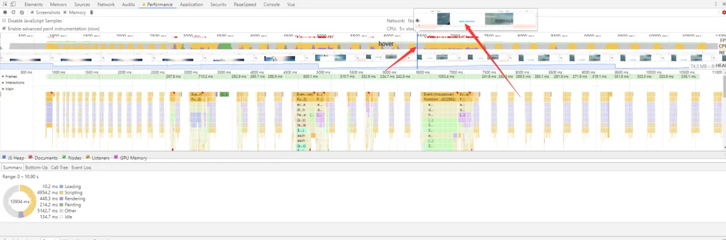Viewport: 726px width, 240px height.
Task: Open the Elements panel tab
Action: pyautogui.click(x=33, y=4)
